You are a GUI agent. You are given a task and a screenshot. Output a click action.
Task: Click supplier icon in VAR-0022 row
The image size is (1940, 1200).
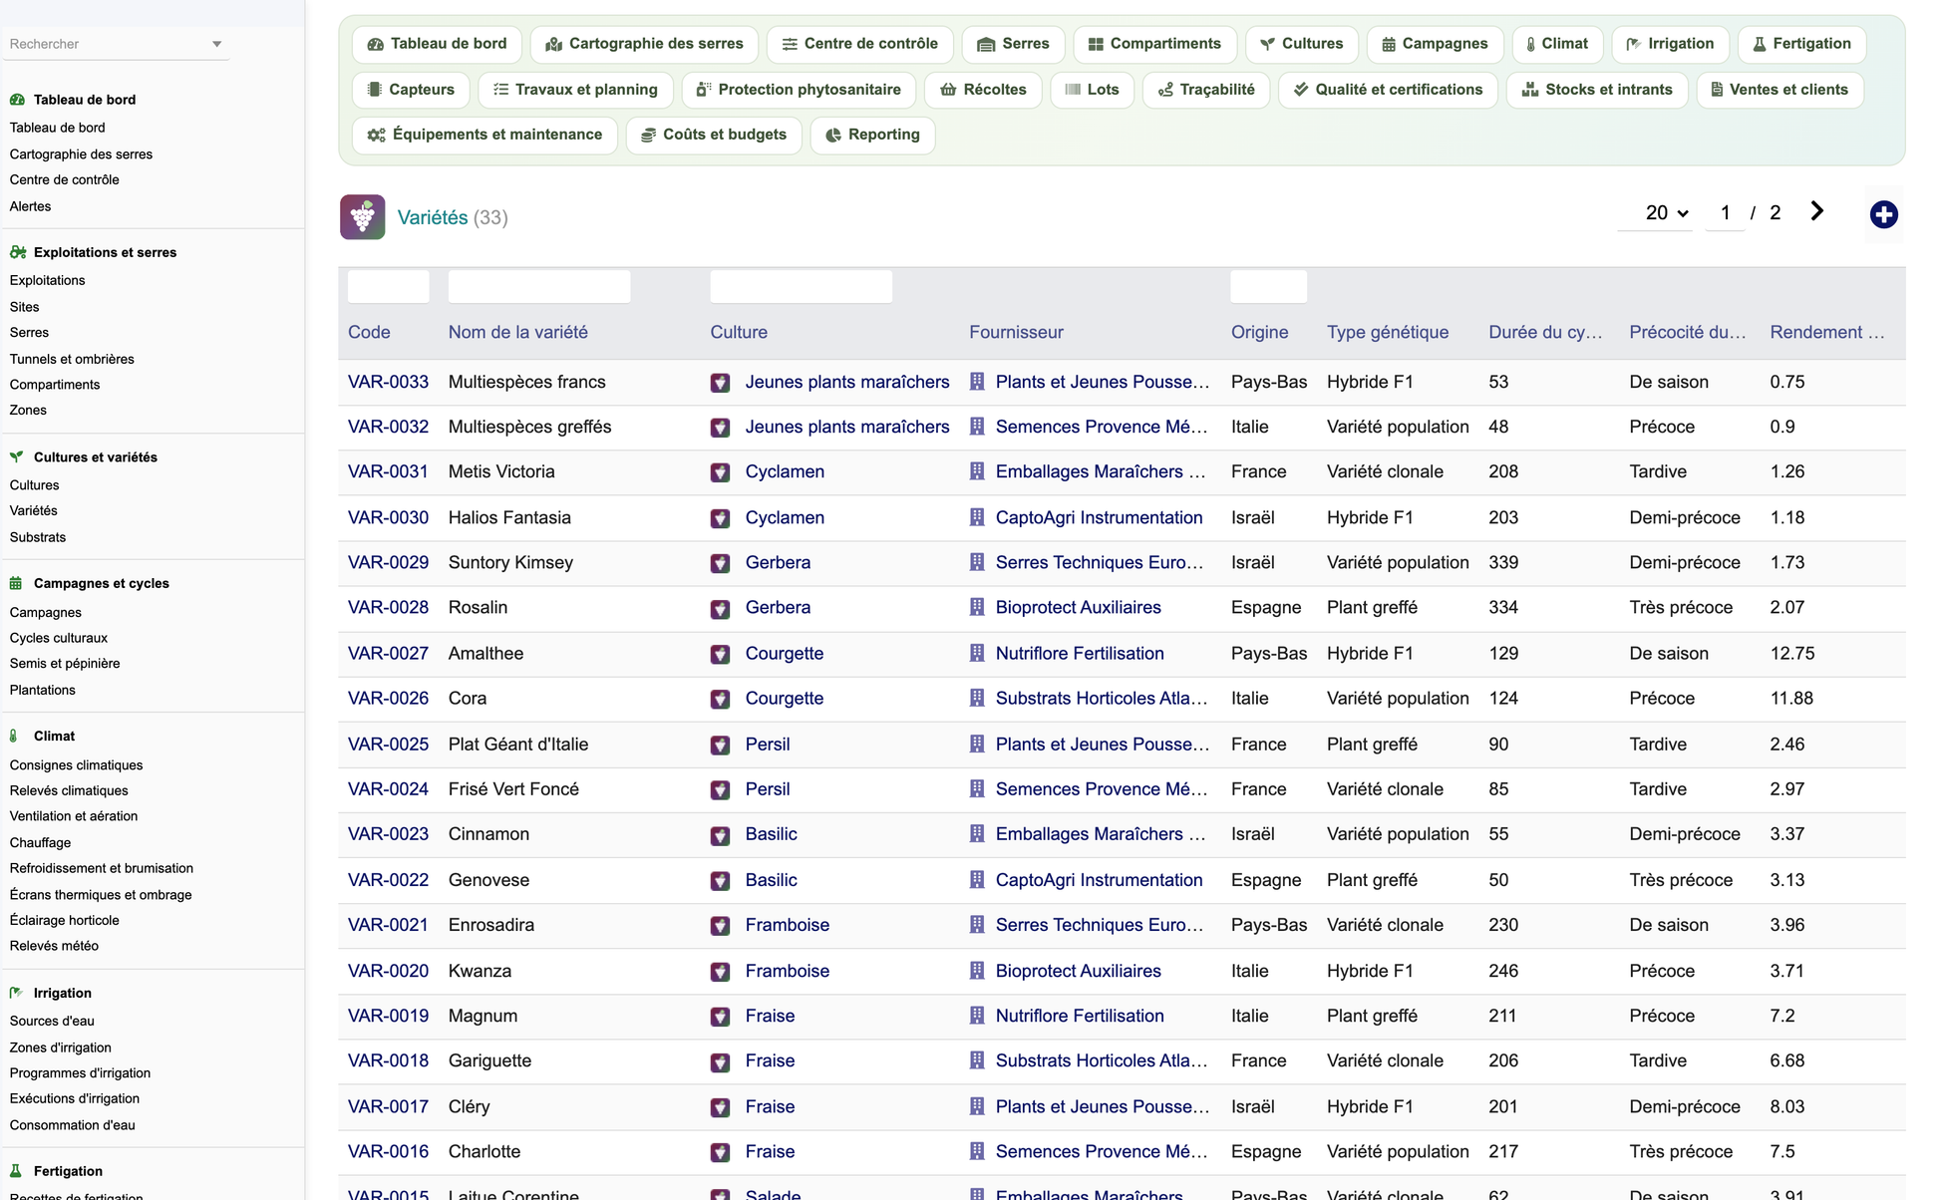pos(977,880)
